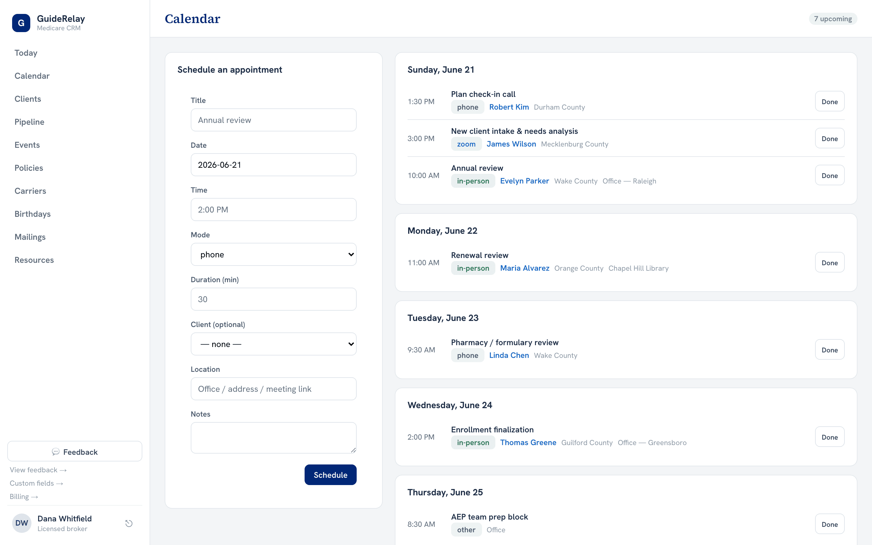872x545 pixels.
Task: Click the Date field showing 2026-06-21
Action: pyautogui.click(x=273, y=165)
